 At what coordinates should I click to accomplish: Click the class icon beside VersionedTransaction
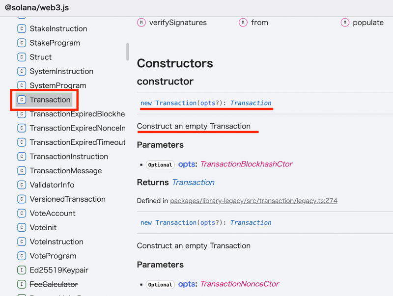coord(22,199)
